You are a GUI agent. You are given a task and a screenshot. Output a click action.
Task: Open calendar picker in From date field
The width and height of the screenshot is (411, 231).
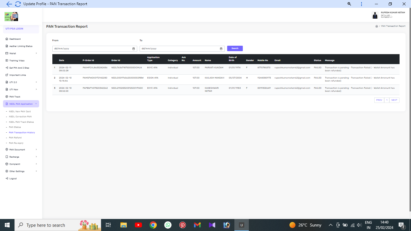(134, 49)
